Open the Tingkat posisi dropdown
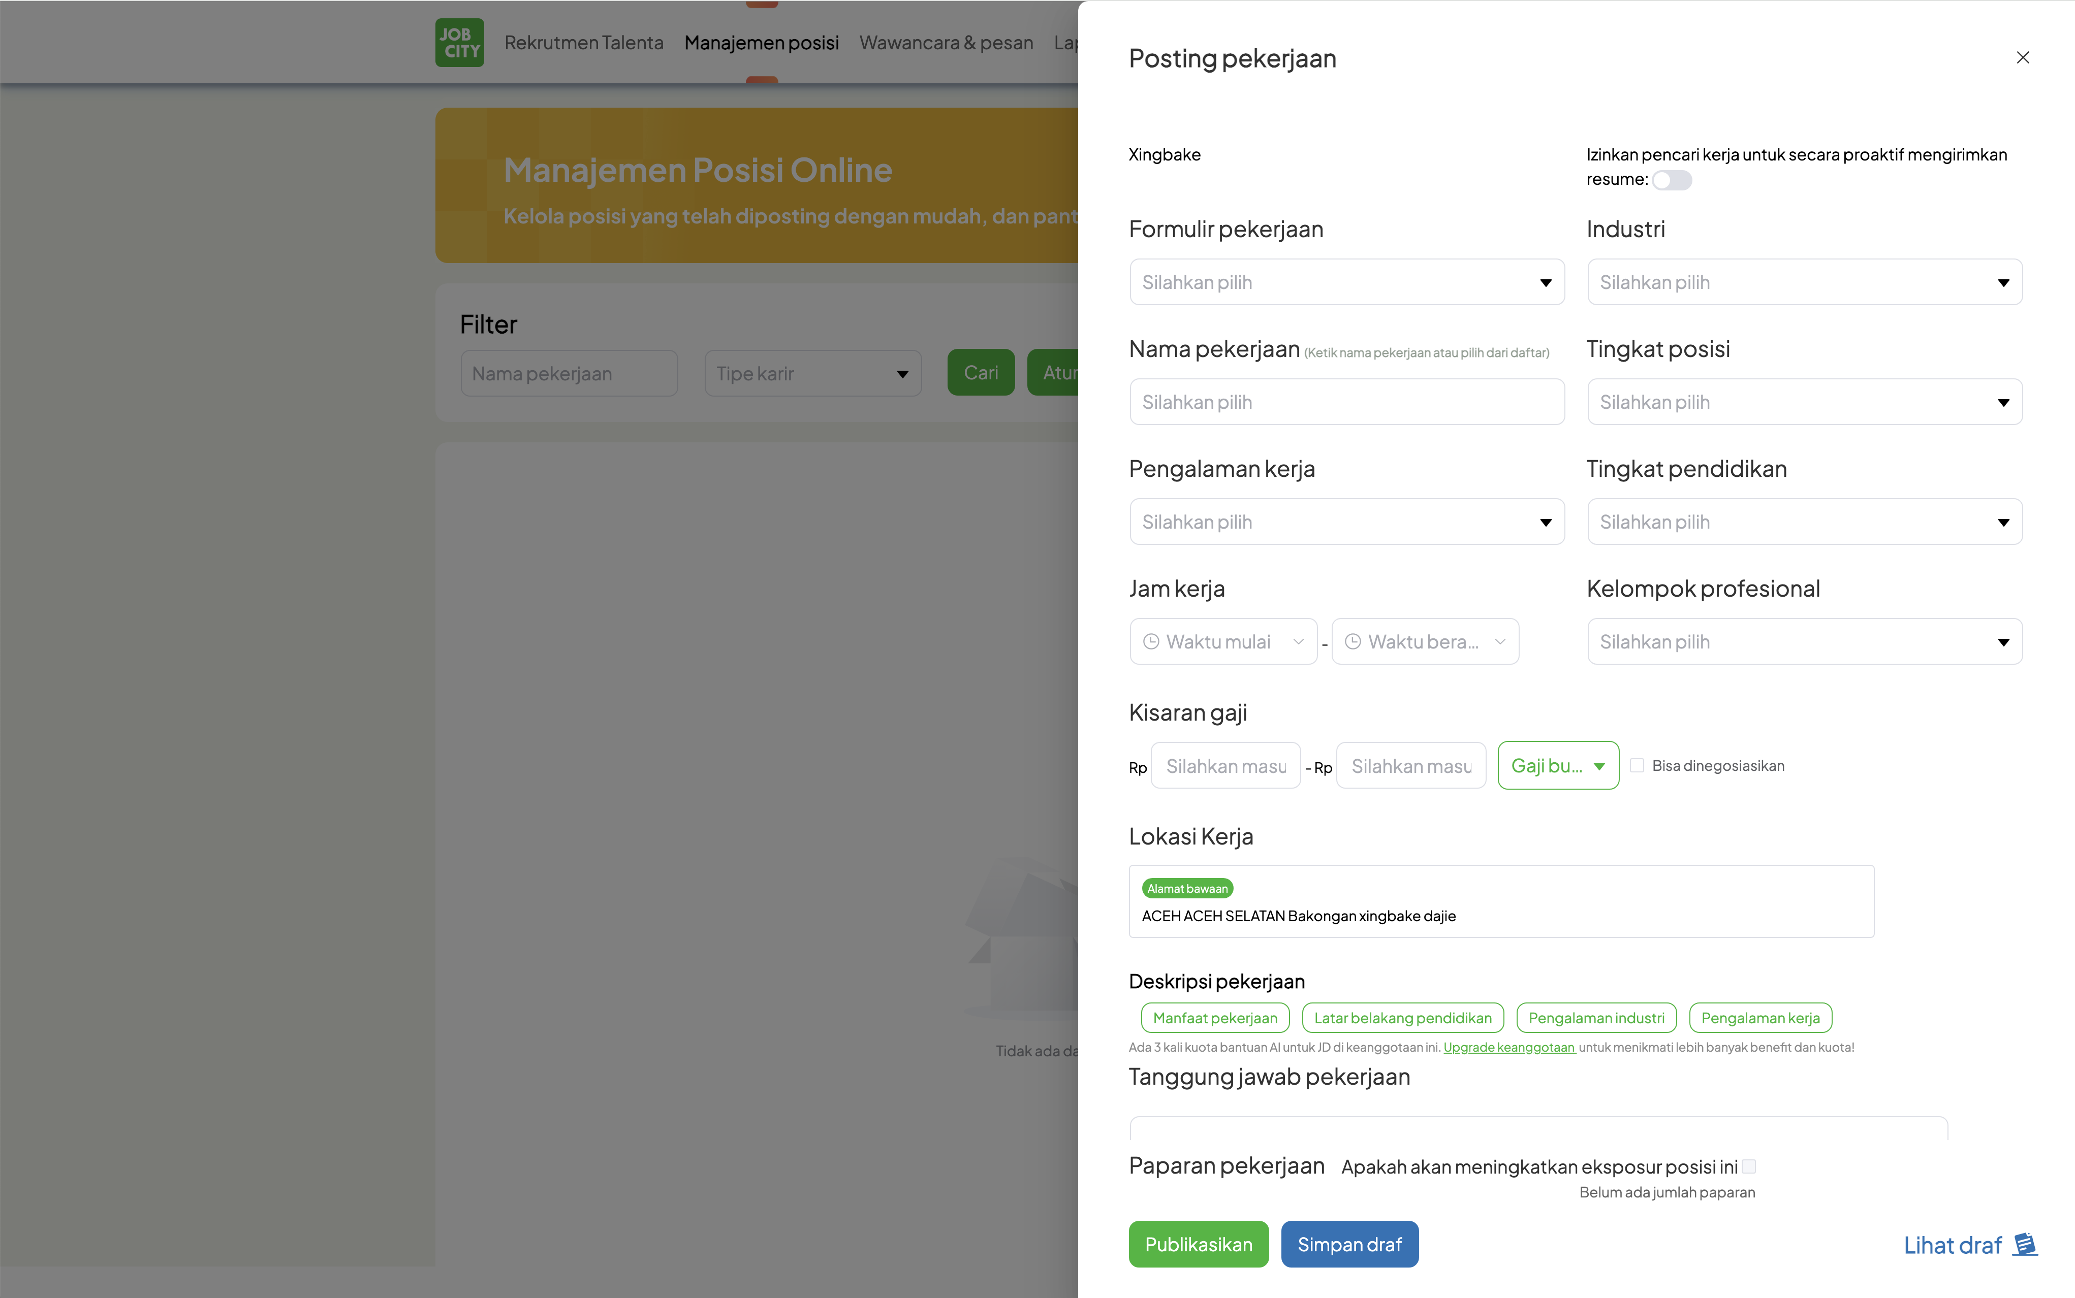 (1804, 401)
